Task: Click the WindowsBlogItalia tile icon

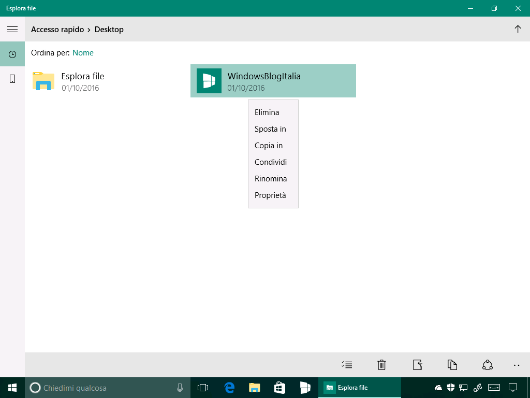Action: [x=209, y=81]
